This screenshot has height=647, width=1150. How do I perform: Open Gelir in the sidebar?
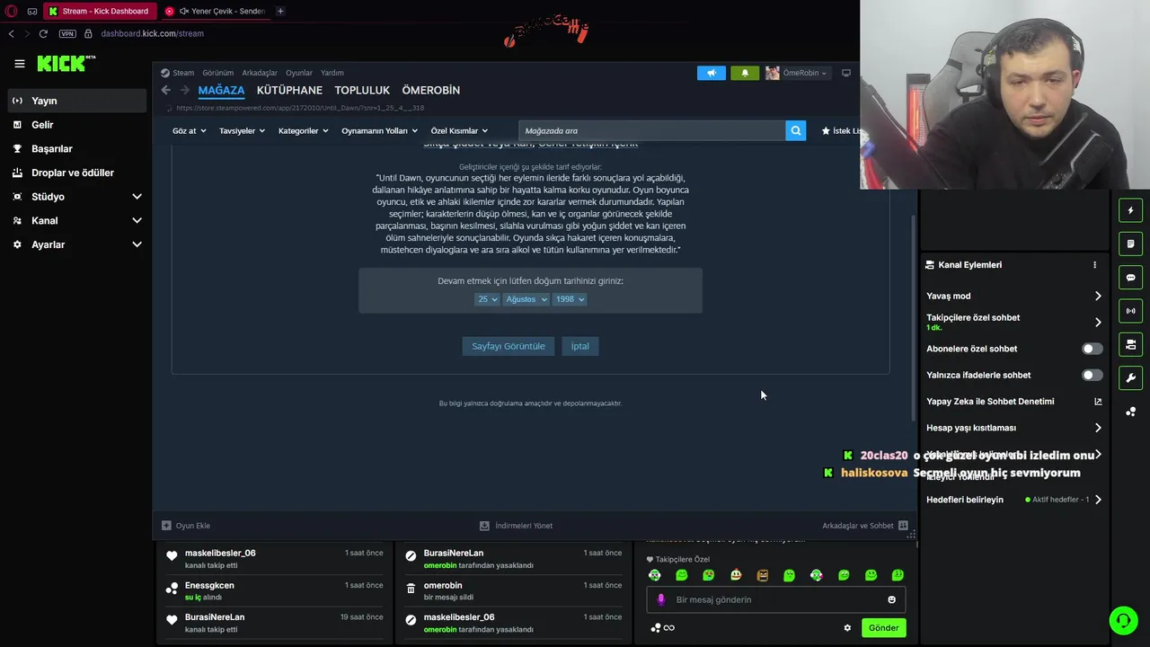coord(77,125)
